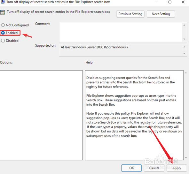Image resolution: width=189 pixels, height=174 pixels.
Task: Go to Next Setting
Action: tap(161, 14)
